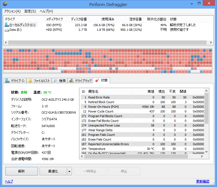Sort by 使用済み column header
This screenshot has width=217, height=187.
[102, 19]
